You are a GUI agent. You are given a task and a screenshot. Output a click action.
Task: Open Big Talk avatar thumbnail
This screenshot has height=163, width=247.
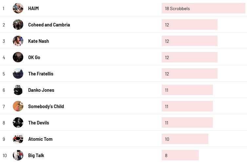18,155
